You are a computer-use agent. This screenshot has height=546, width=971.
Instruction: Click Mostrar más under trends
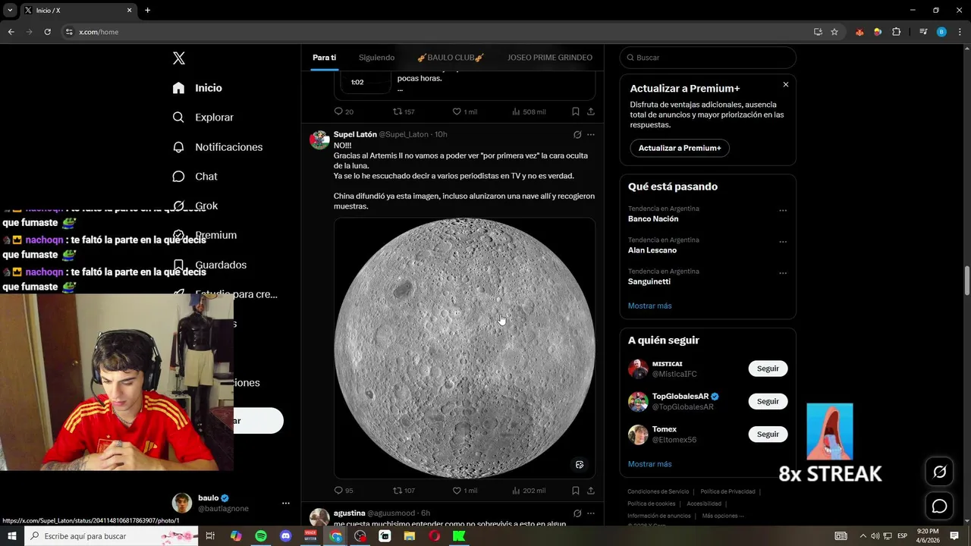tap(649, 306)
